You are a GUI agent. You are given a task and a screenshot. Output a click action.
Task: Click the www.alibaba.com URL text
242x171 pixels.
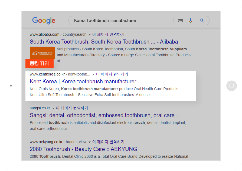(x=44, y=34)
